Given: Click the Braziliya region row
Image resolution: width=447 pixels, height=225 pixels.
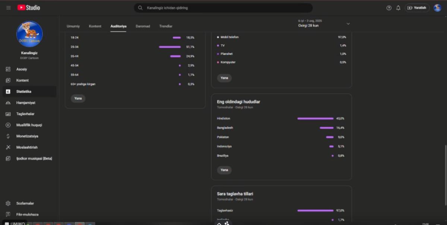Looking at the screenshot, I should pyautogui.click(x=281, y=156).
